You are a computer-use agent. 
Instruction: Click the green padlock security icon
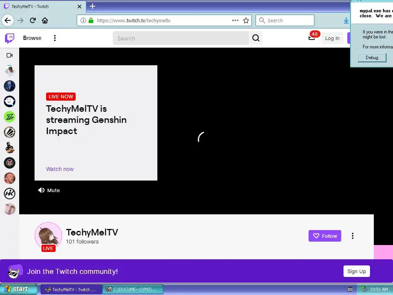(91, 20)
